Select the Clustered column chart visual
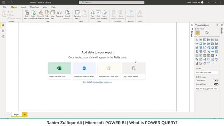This screenshot has width=224, height=126. [209, 40]
